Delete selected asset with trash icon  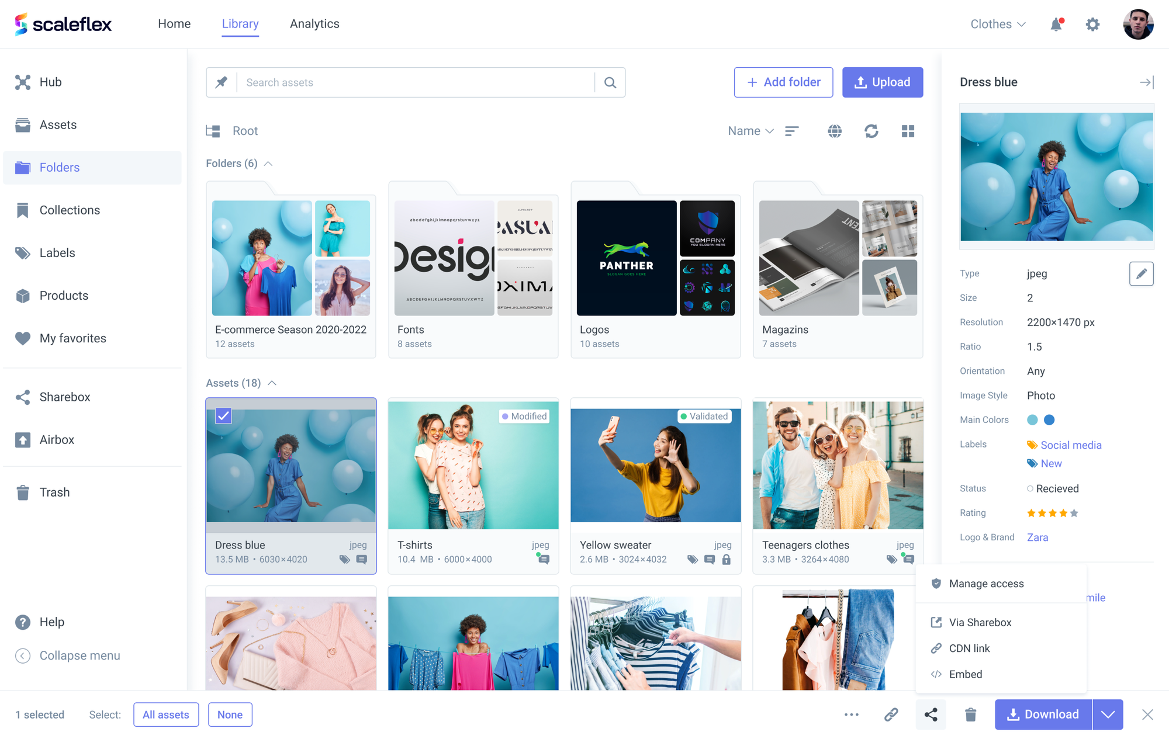(x=970, y=714)
